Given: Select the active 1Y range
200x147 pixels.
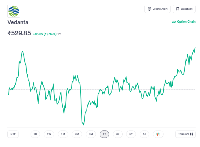Looking at the screenshot, I should pos(104,134).
